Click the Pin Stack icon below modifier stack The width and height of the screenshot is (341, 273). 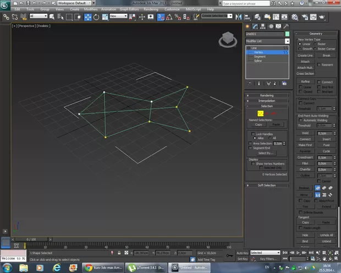pyautogui.click(x=250, y=83)
